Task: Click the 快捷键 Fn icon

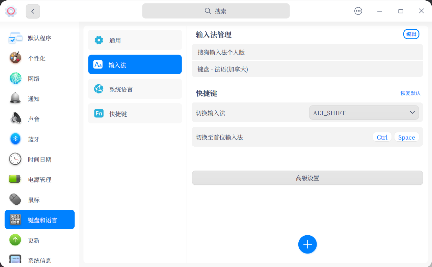Action: [x=99, y=114]
